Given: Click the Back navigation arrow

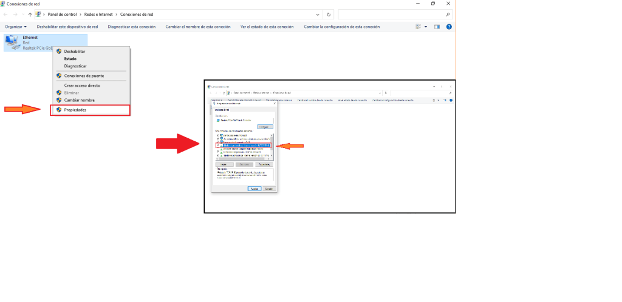Looking at the screenshot, I should tap(7, 15).
